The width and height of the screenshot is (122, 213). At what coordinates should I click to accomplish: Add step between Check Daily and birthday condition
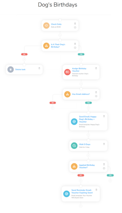tap(60, 35)
